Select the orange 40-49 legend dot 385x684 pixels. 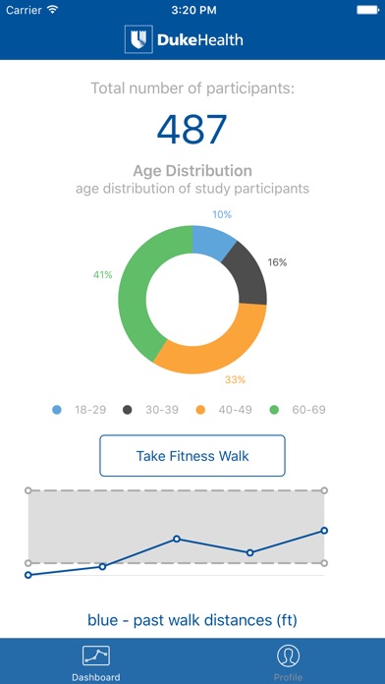[x=200, y=410]
